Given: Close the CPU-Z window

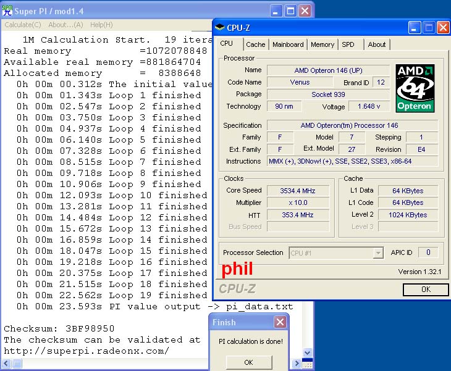Looking at the screenshot, I should pyautogui.click(x=443, y=28).
